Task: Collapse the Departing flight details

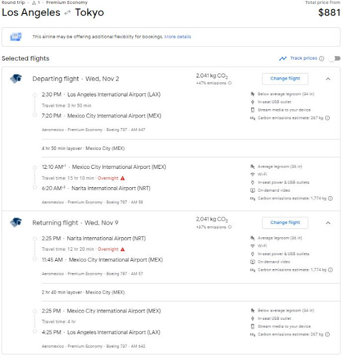Action: 328,79
